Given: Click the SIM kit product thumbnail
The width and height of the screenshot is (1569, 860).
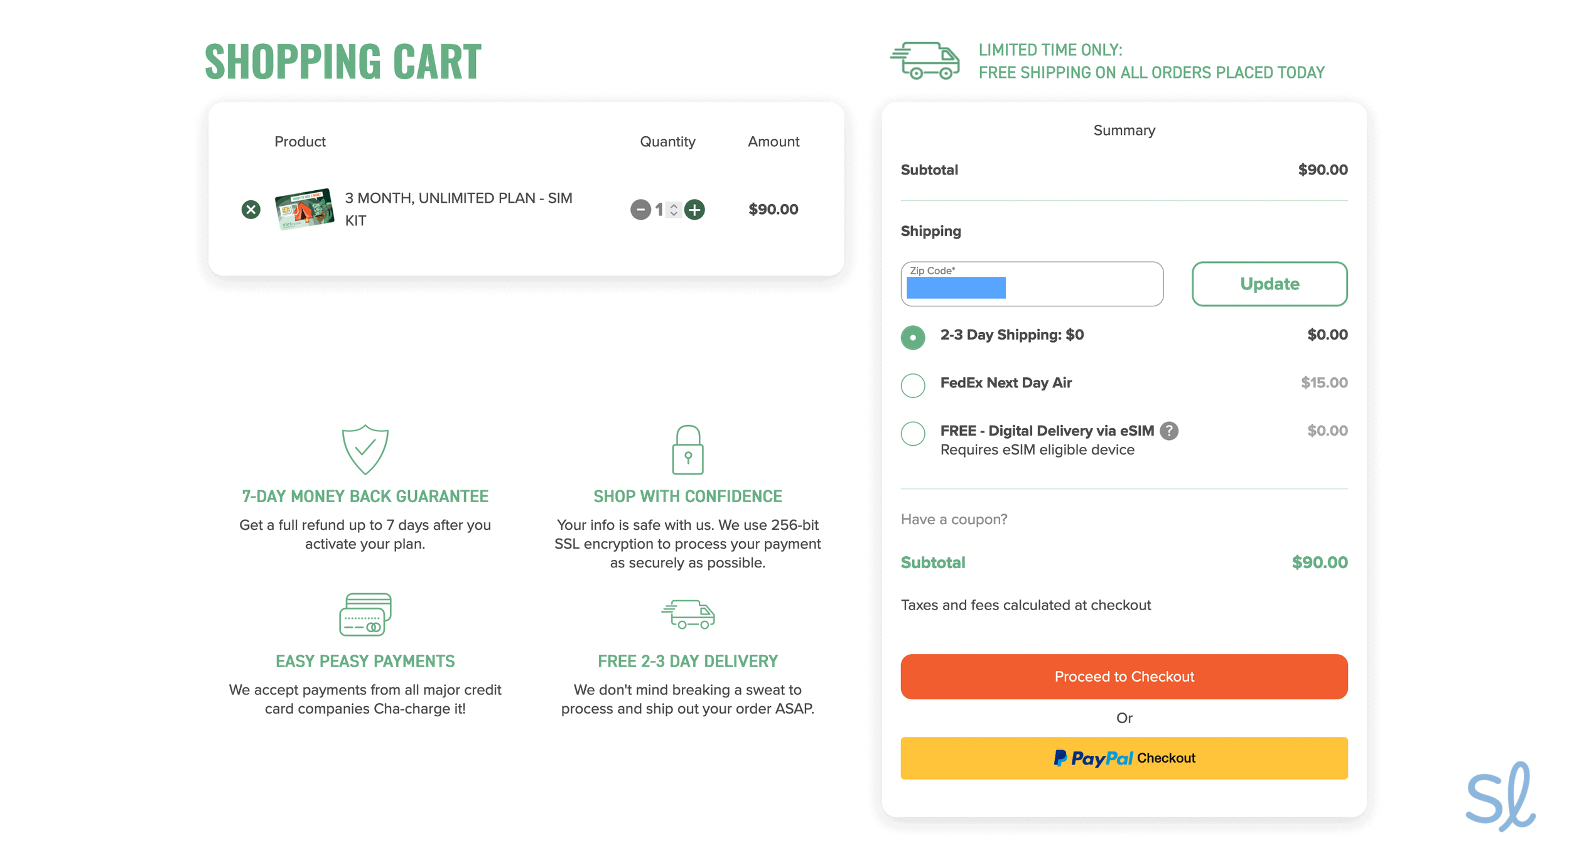Looking at the screenshot, I should (305, 209).
